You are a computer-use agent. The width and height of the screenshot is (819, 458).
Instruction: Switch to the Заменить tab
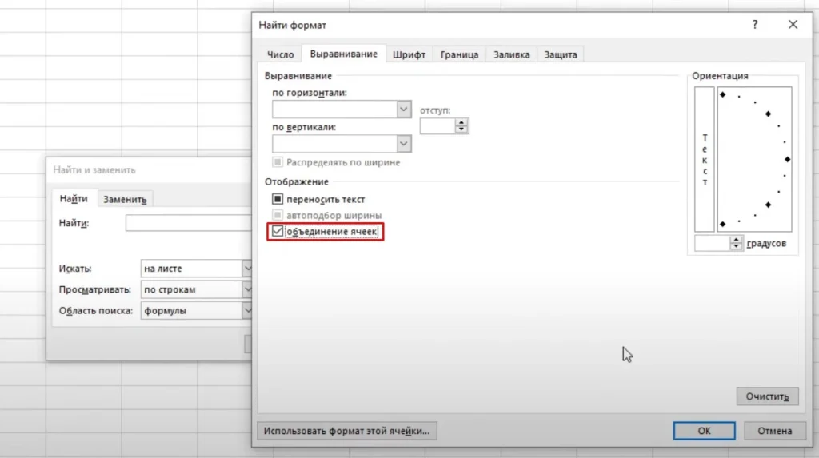coord(125,200)
